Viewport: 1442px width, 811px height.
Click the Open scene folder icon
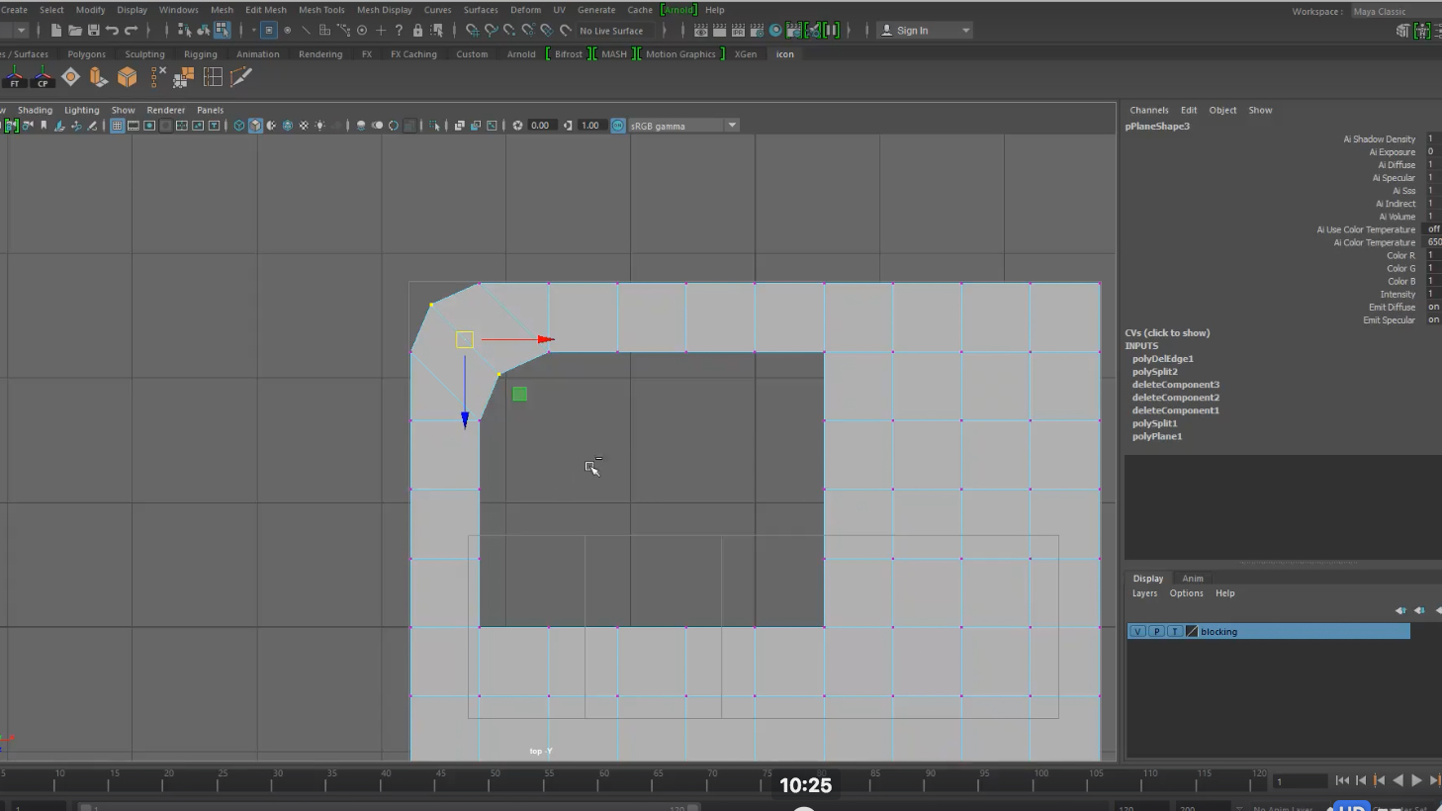[x=74, y=31]
